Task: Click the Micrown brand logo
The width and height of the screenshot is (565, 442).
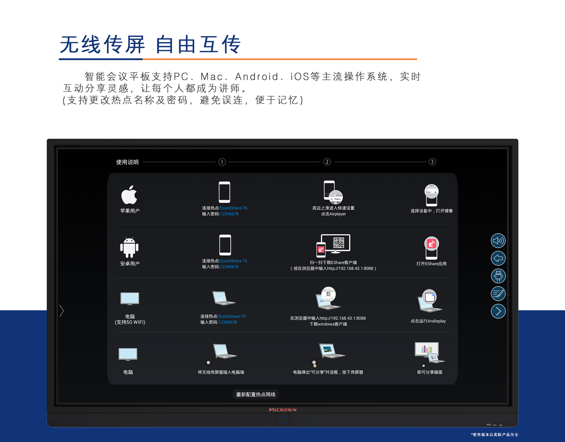Action: click(282, 410)
